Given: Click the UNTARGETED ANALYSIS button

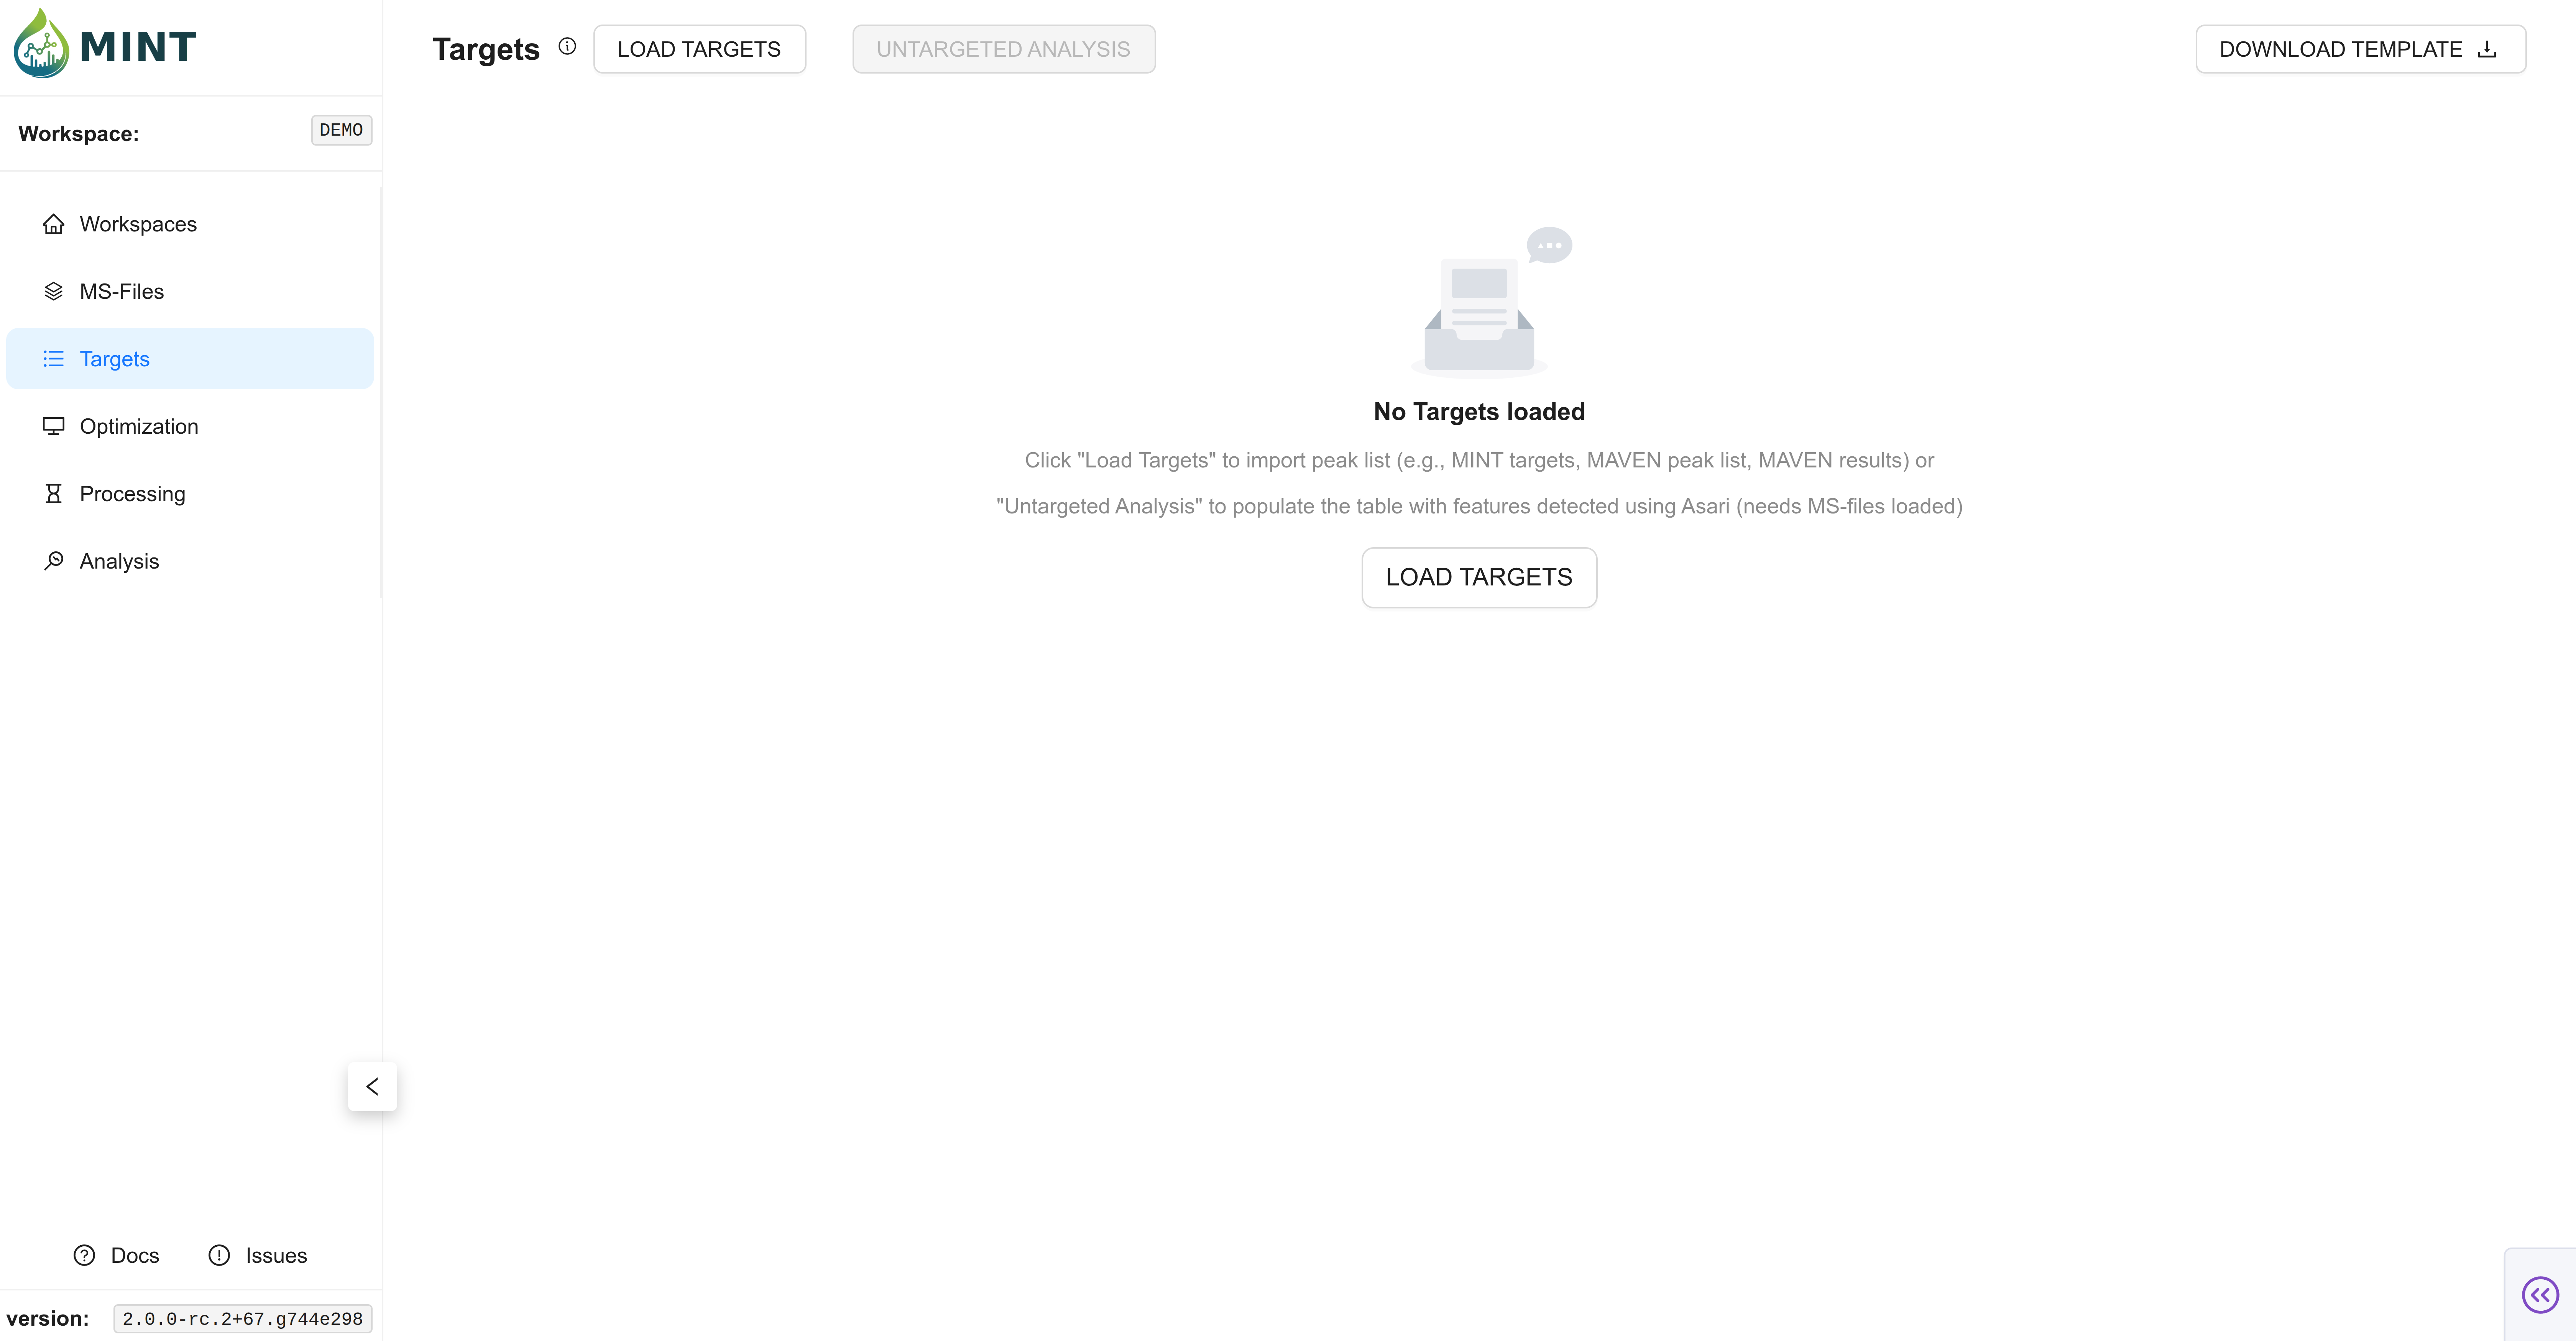Looking at the screenshot, I should (x=1003, y=49).
